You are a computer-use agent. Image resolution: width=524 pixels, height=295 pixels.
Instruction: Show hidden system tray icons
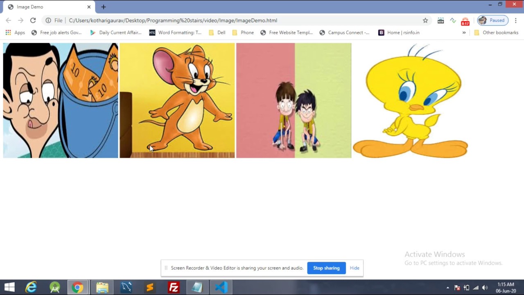tap(448, 288)
